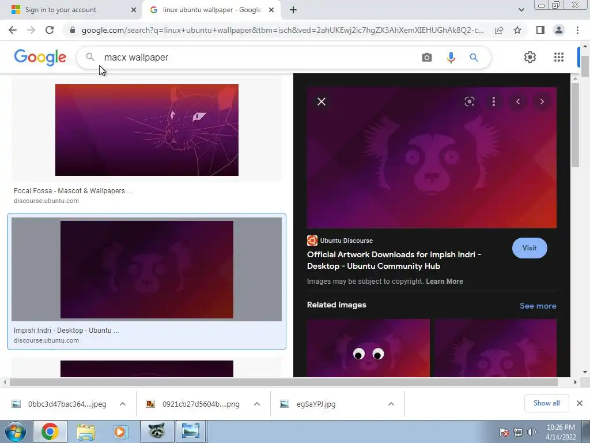The height and width of the screenshot is (443, 590).
Task: Select the Impish Indri Desktop thumbnail
Action: [147, 270]
